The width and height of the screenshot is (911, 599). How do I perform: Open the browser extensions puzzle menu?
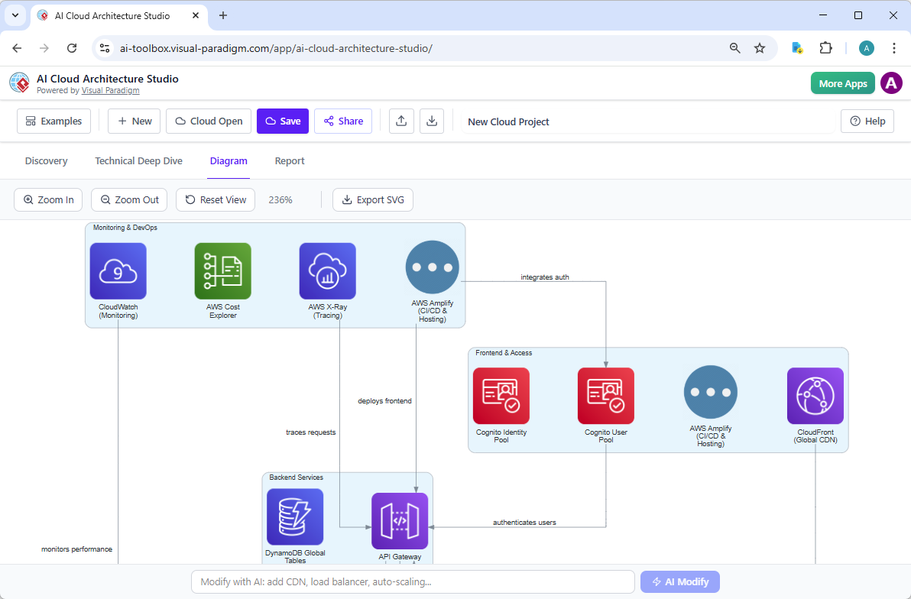tap(825, 47)
